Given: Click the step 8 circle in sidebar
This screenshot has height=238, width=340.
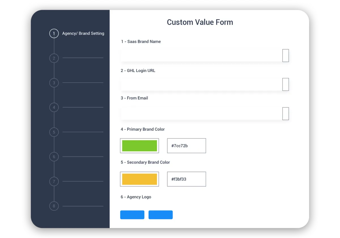Looking at the screenshot, I should [x=54, y=206].
